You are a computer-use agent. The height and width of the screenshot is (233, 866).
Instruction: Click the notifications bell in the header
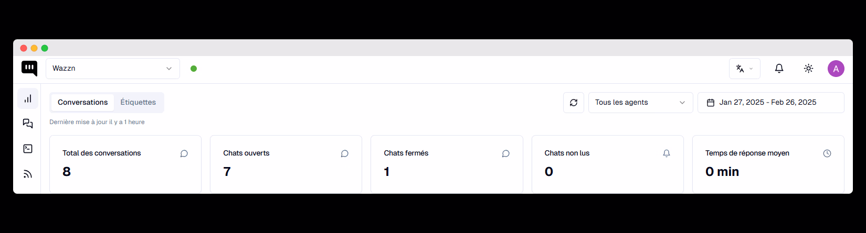pos(779,69)
